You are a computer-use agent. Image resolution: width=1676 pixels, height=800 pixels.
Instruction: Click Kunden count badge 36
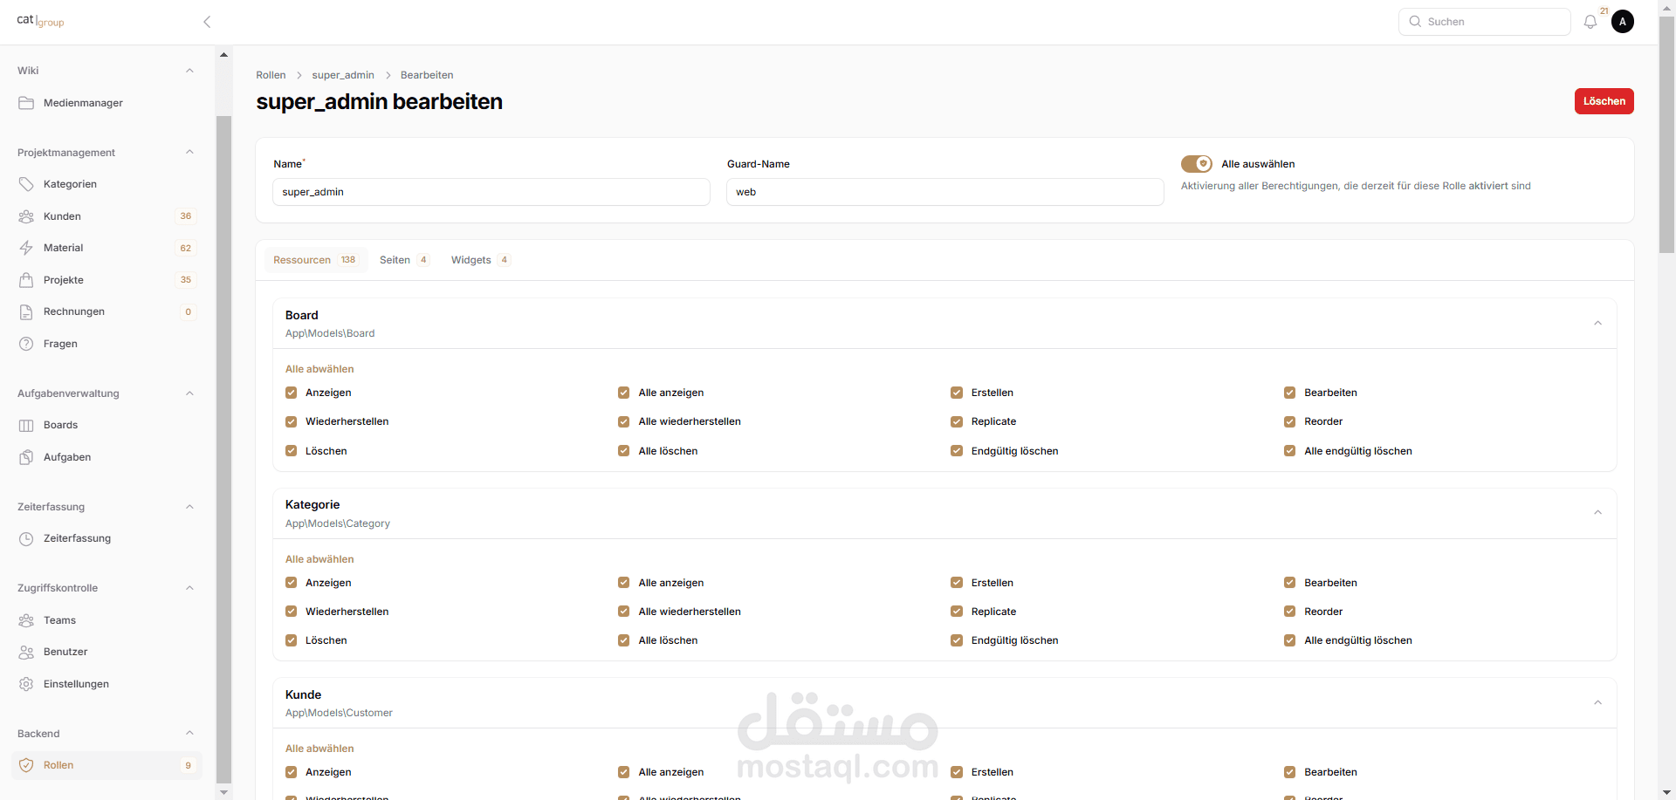pos(186,216)
